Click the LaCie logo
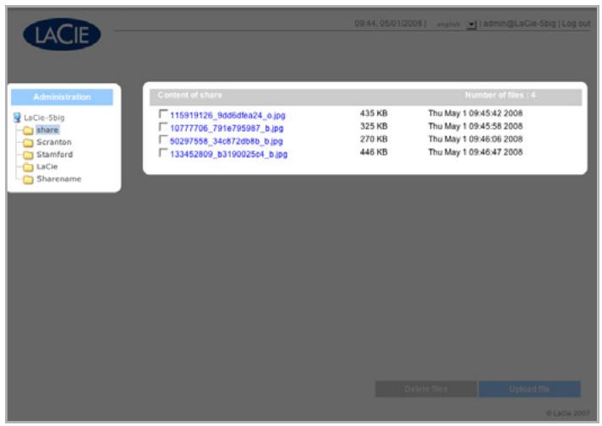The width and height of the screenshot is (602, 426). pos(62,34)
